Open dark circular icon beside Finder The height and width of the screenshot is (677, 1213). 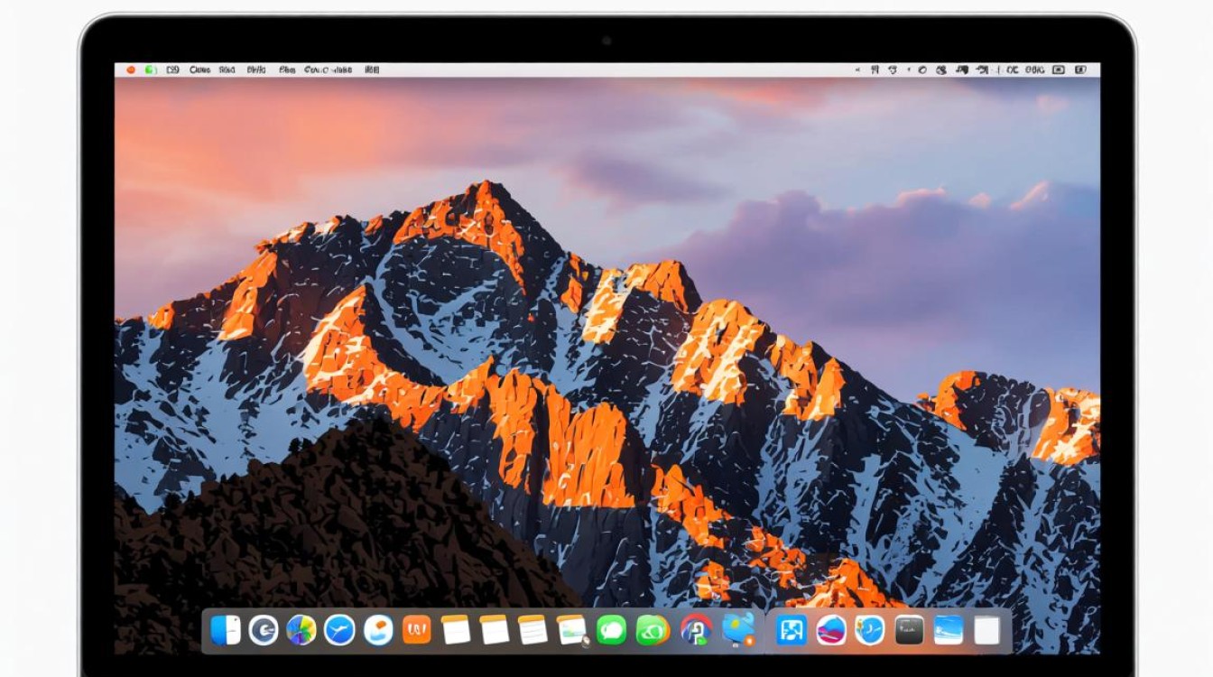tap(263, 629)
